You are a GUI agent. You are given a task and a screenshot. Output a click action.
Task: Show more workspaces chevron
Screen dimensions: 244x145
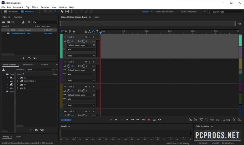[x=204, y=12]
